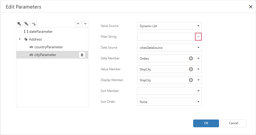Click the Data Source label
Screen dimensions: 256x135
tap(109, 47)
